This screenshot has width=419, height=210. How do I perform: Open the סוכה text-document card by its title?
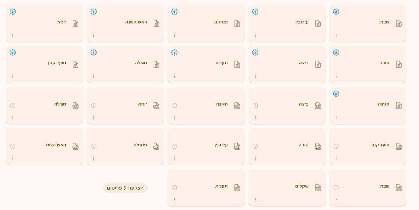point(384,63)
